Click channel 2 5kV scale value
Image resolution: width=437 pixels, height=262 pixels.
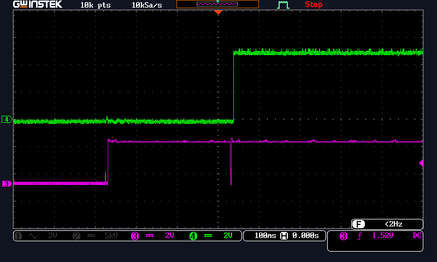coord(111,236)
